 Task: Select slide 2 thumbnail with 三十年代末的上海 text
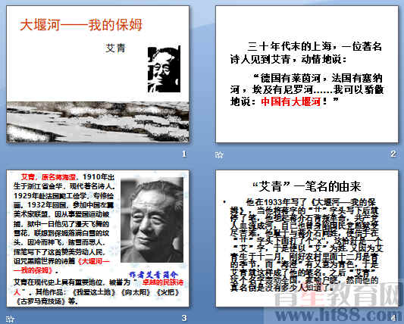[307, 74]
